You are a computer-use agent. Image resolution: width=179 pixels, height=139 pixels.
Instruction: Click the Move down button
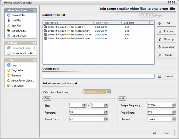coord(166,47)
